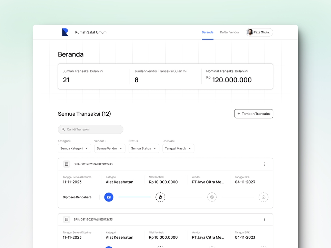Focus the Cari di Transaksi search field
Image resolution: width=331 pixels, height=248 pixels.
pos(91,129)
